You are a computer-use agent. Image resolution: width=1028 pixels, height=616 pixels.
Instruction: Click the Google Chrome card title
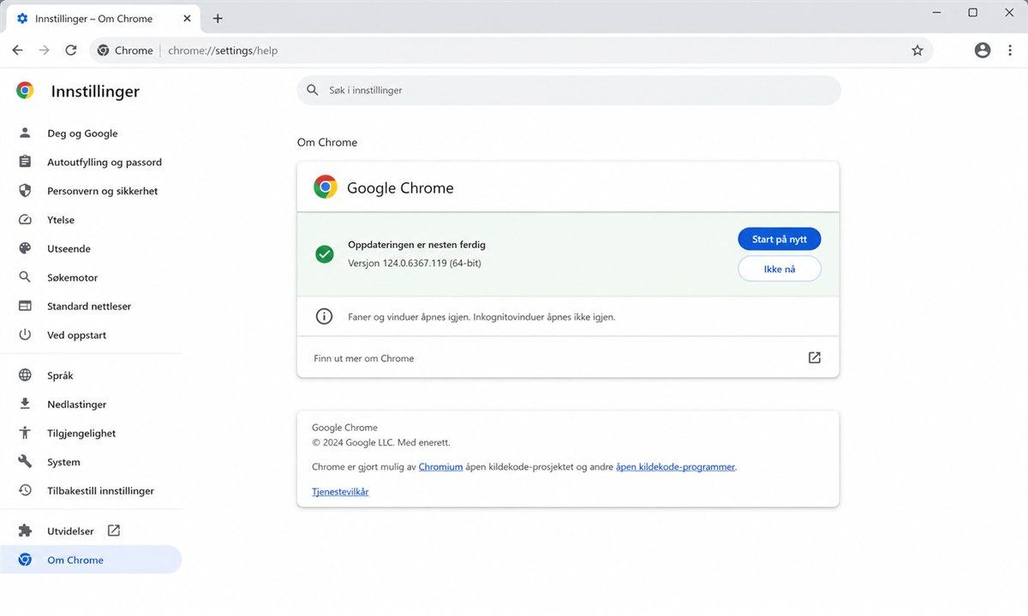400,188
